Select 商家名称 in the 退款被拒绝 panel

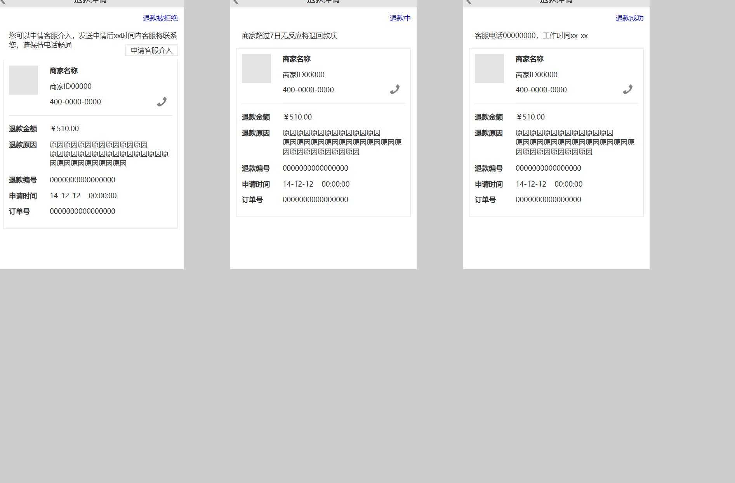point(64,71)
